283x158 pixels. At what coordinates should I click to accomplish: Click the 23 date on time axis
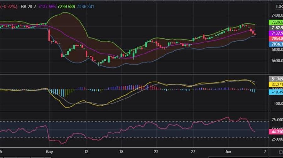(x=156, y=152)
